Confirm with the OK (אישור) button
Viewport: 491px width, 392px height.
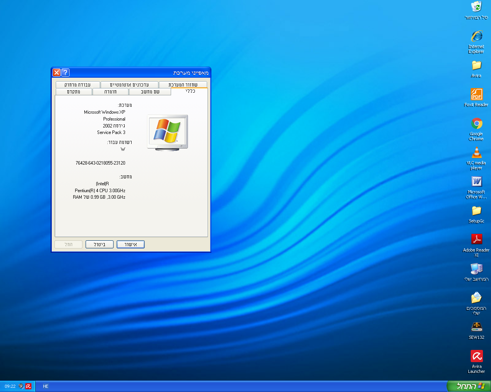pos(130,244)
